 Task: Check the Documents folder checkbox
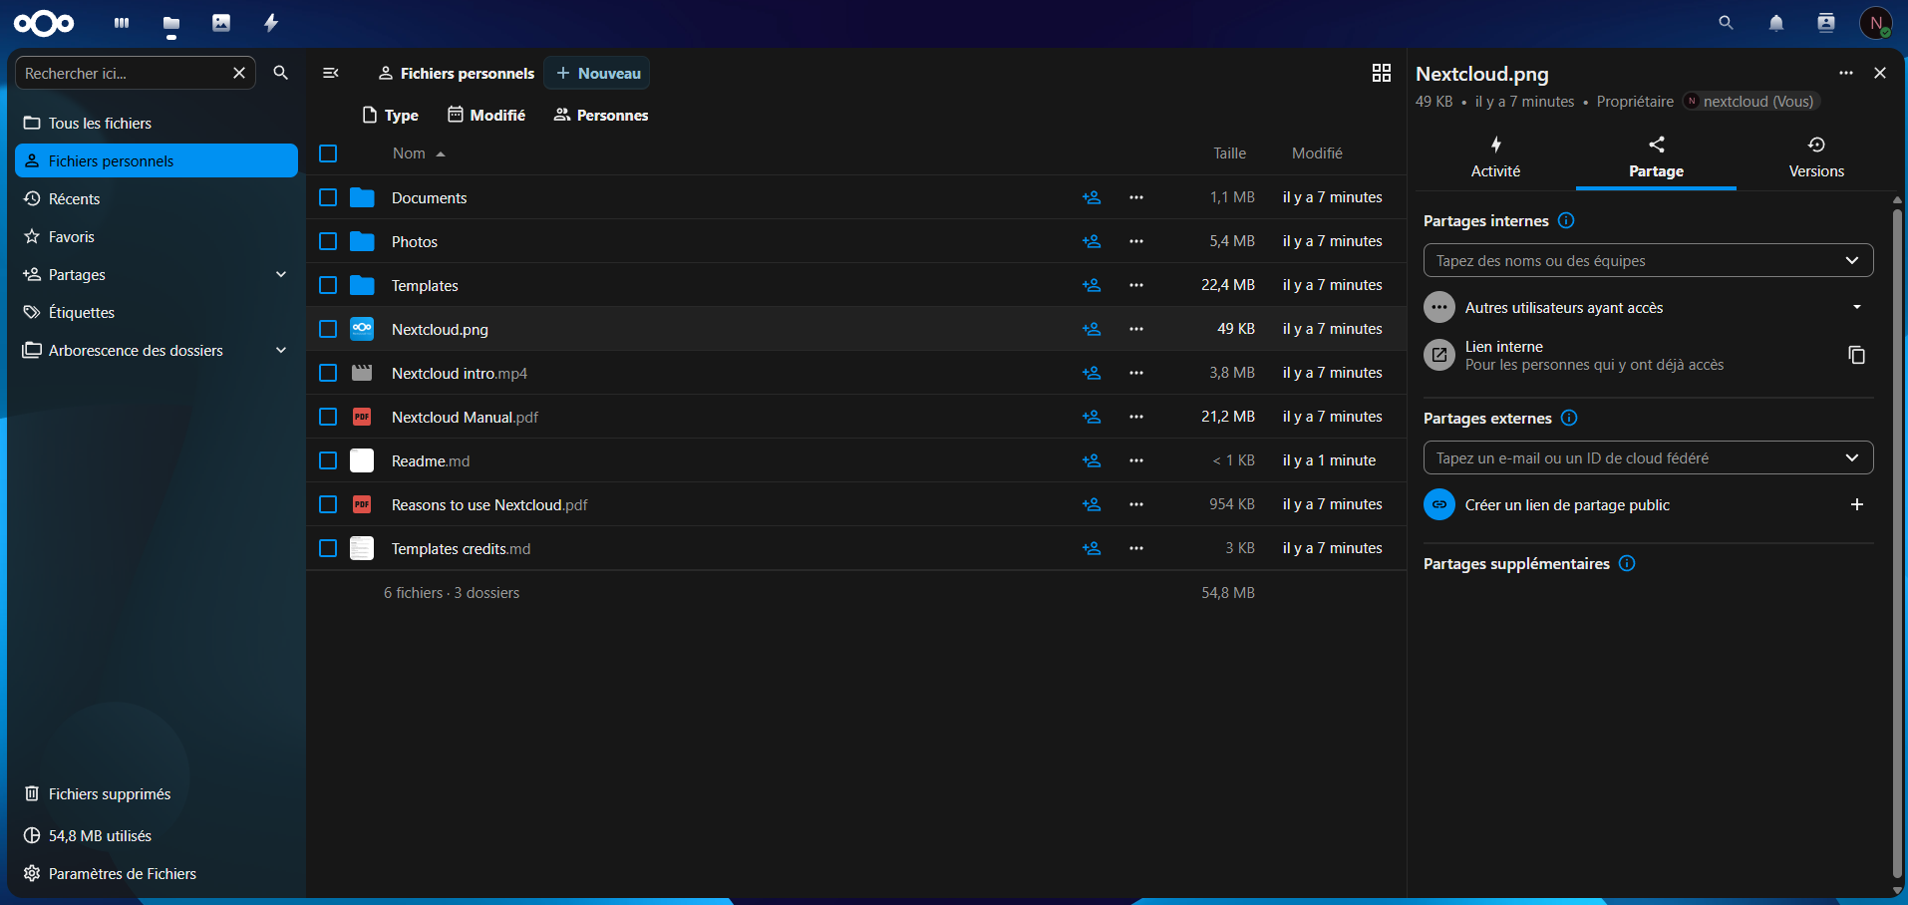point(328,197)
